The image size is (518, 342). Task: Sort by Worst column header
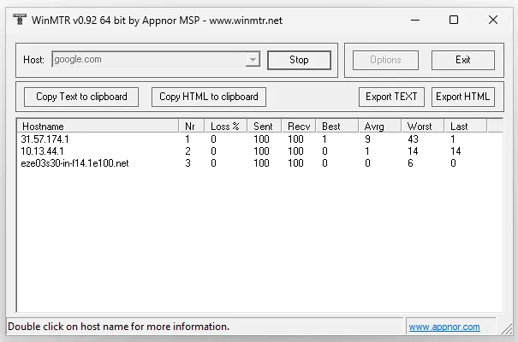(422, 127)
